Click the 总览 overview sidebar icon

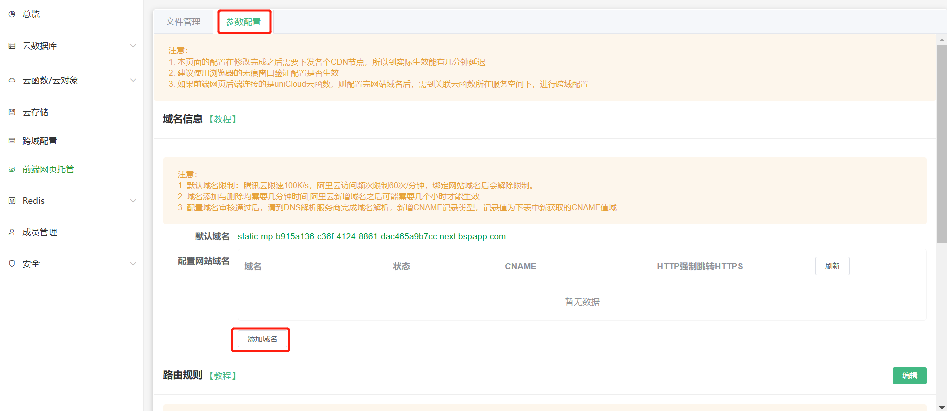pyautogui.click(x=12, y=14)
